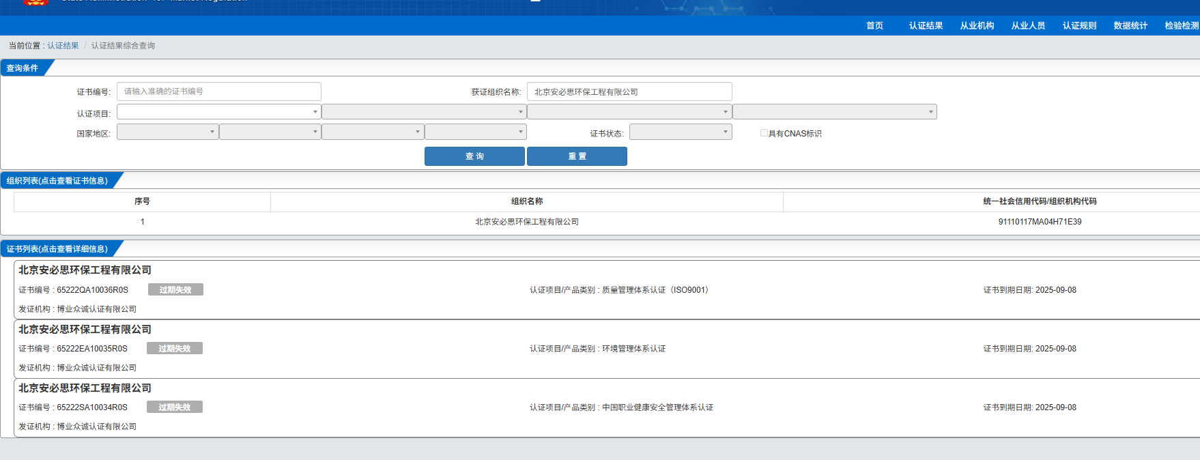The height and width of the screenshot is (460, 1200).
Task: Open the 从业人员 menu item
Action: pos(1028,26)
